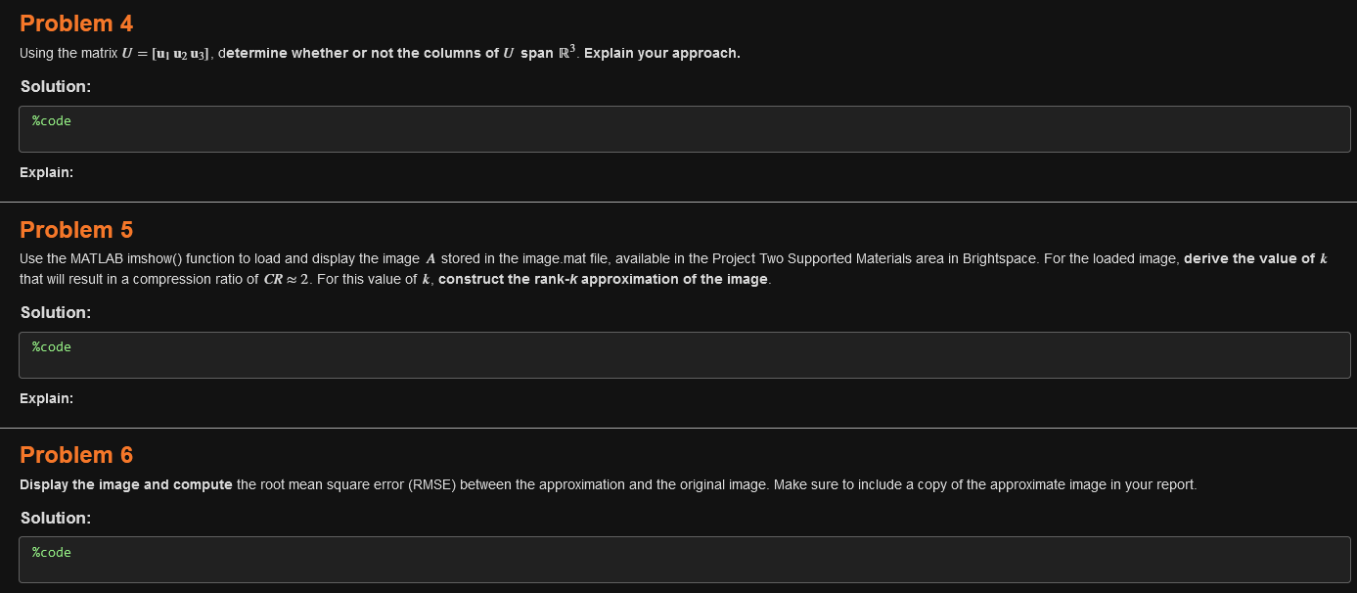
Task: Click the Problem 6 code input box
Action: (x=685, y=560)
